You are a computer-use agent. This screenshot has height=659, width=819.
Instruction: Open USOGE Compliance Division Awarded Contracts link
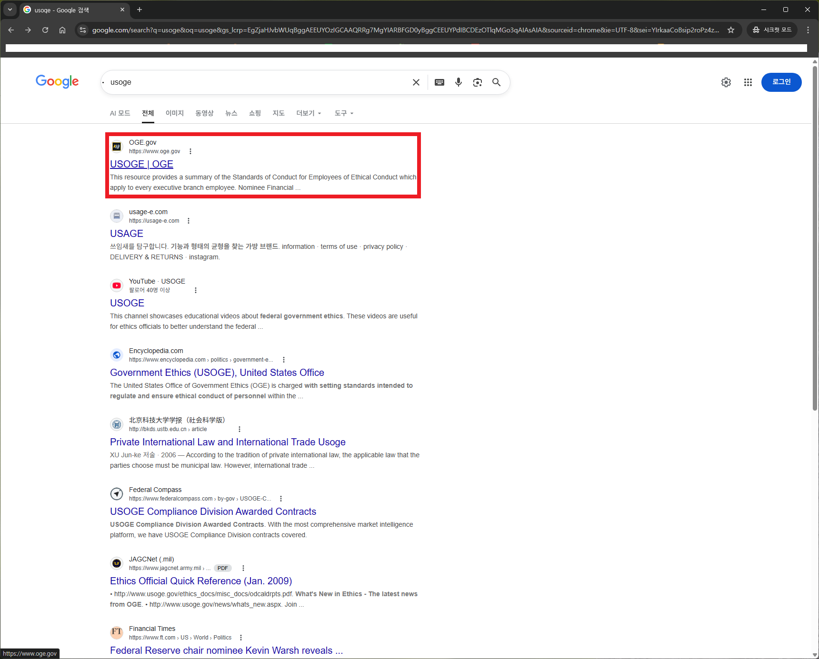point(213,511)
